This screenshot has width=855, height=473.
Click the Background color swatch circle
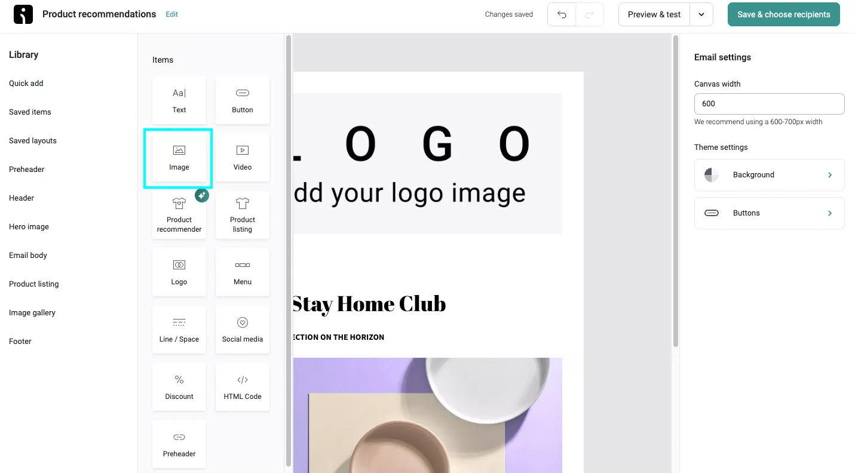point(711,174)
